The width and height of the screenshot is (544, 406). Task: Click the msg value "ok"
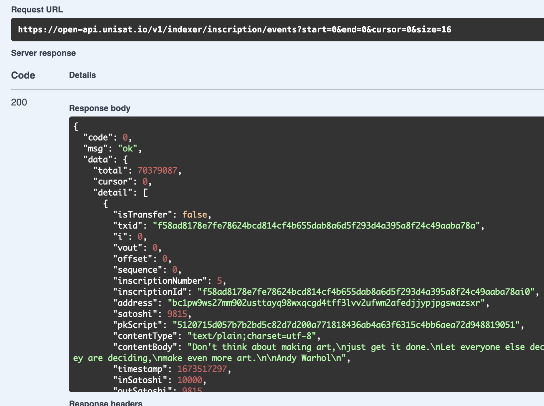click(128, 149)
